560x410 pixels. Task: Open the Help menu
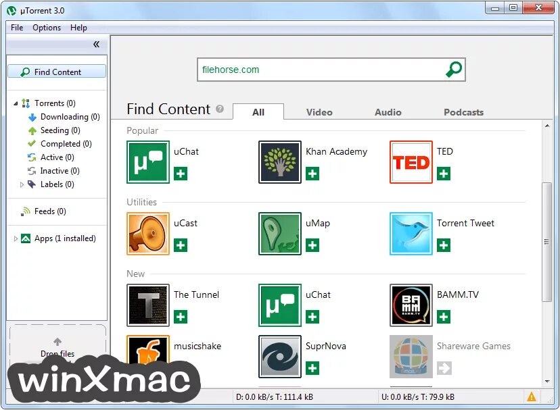[x=78, y=28]
